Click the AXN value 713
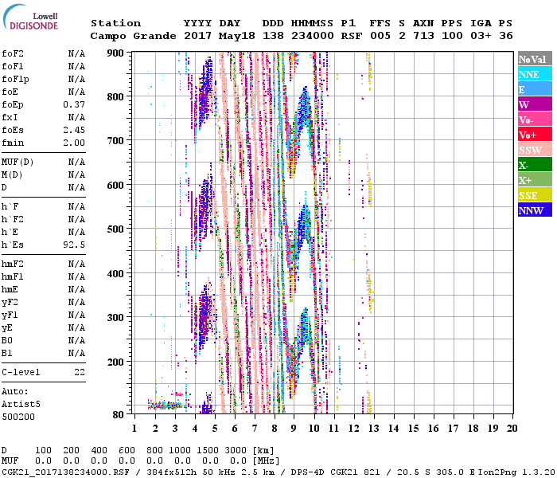557x478 pixels. [x=423, y=36]
